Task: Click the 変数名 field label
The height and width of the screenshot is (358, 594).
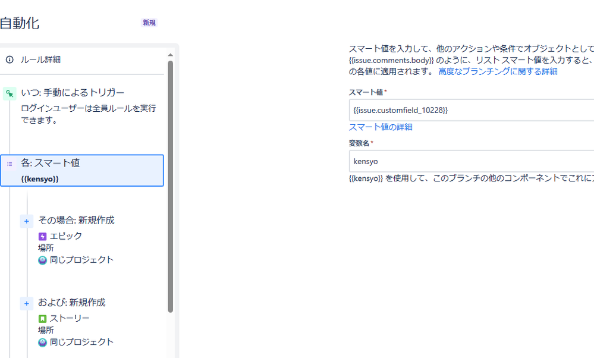Action: coord(359,143)
